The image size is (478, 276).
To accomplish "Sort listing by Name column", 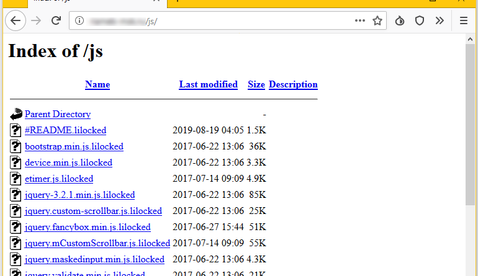I will [97, 84].
